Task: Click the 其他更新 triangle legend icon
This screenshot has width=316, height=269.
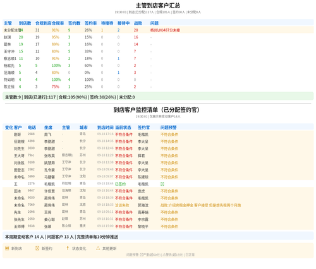Action: pos(98,248)
